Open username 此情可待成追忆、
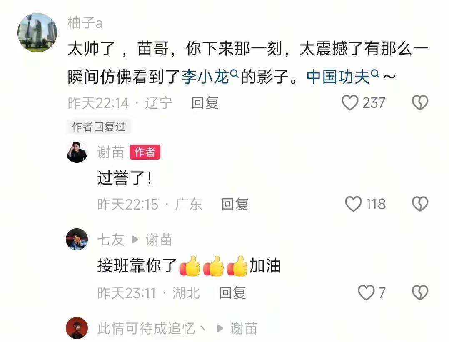The width and height of the screenshot is (449, 342). [152, 328]
